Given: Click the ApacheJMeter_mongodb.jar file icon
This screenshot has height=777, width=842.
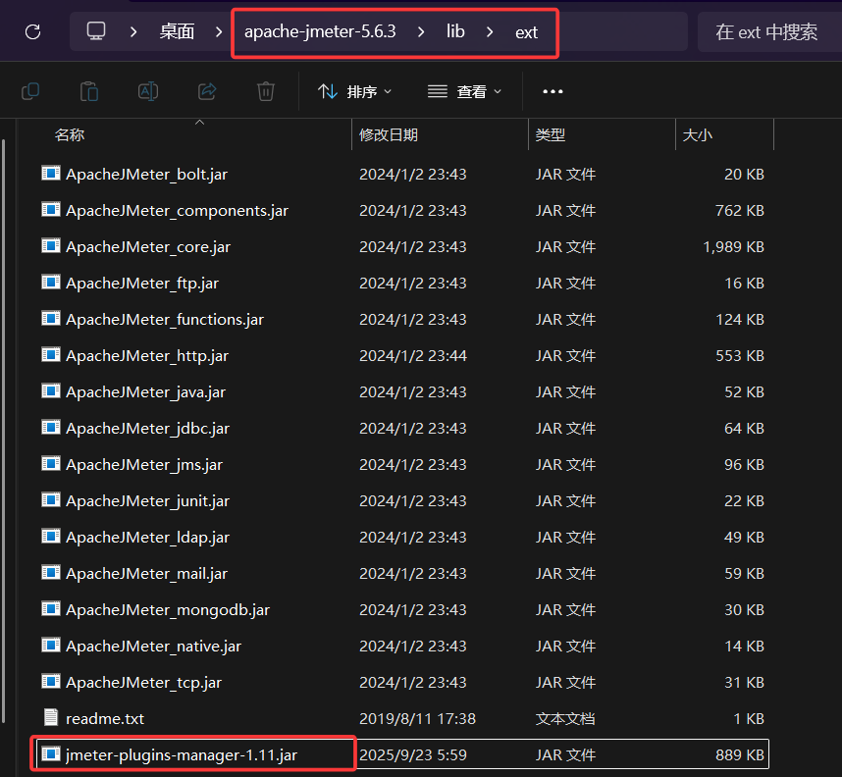Looking at the screenshot, I should coord(50,609).
